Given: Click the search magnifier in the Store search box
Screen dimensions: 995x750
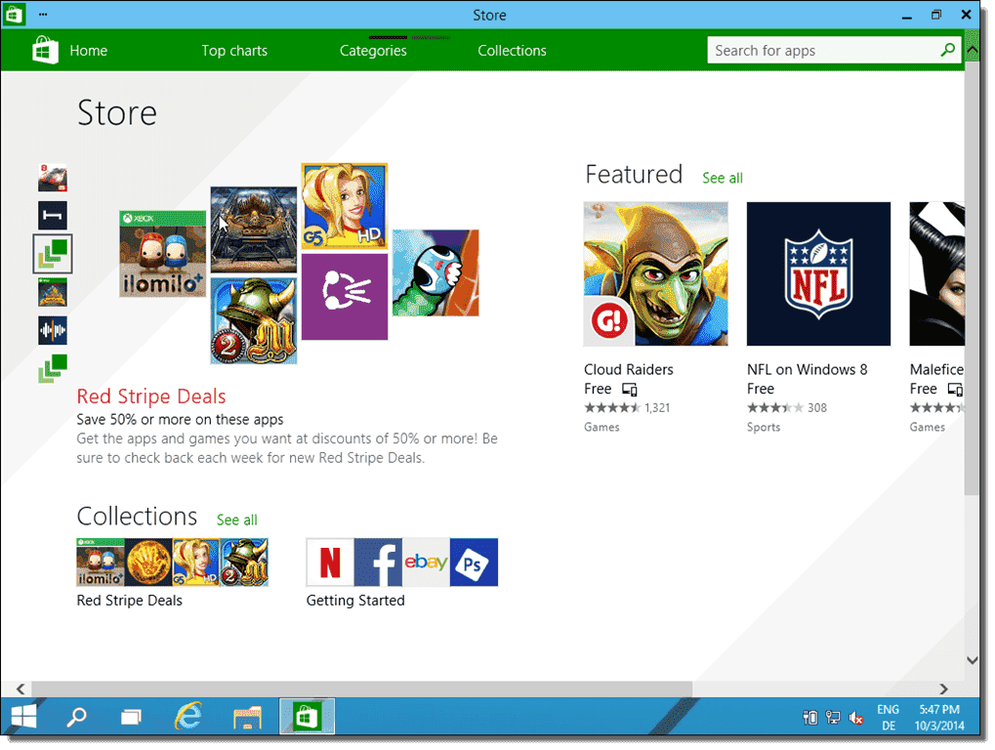Looking at the screenshot, I should 946,50.
